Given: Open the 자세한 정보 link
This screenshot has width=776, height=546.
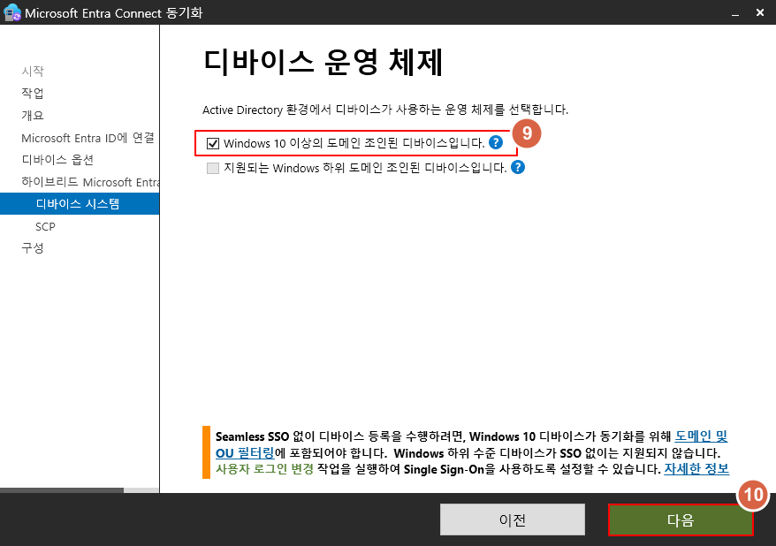Looking at the screenshot, I should (x=696, y=468).
